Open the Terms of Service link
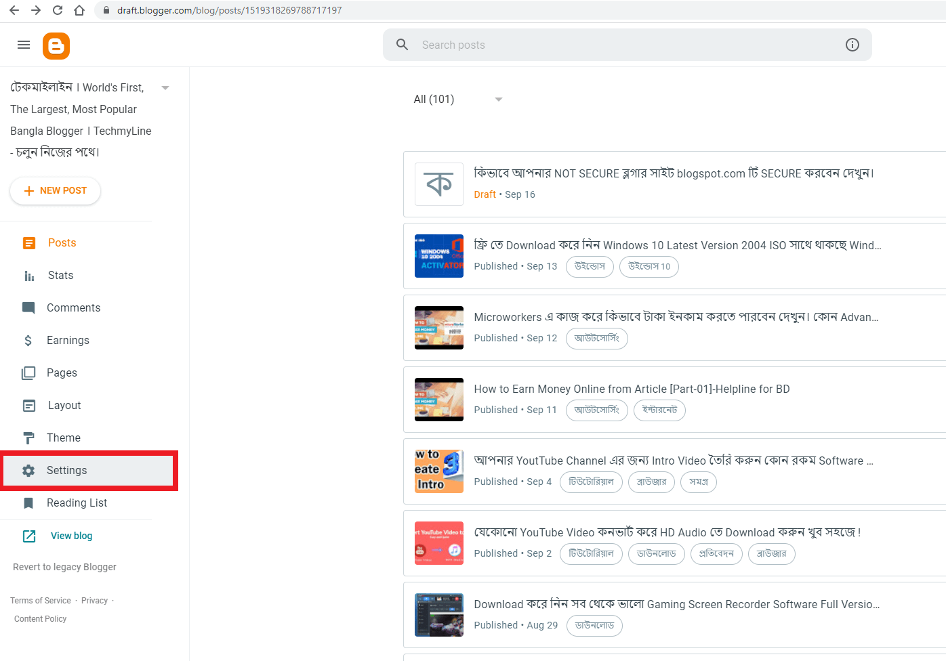The image size is (946, 661). click(x=40, y=600)
